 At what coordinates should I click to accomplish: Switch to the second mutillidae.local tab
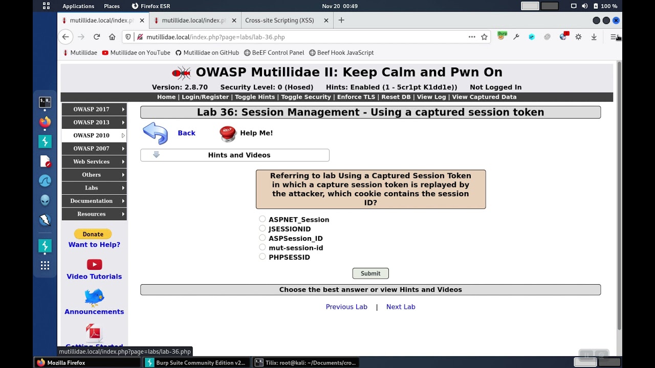[194, 20]
